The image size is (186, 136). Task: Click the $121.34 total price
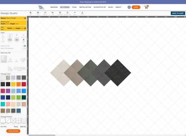pos(23,127)
